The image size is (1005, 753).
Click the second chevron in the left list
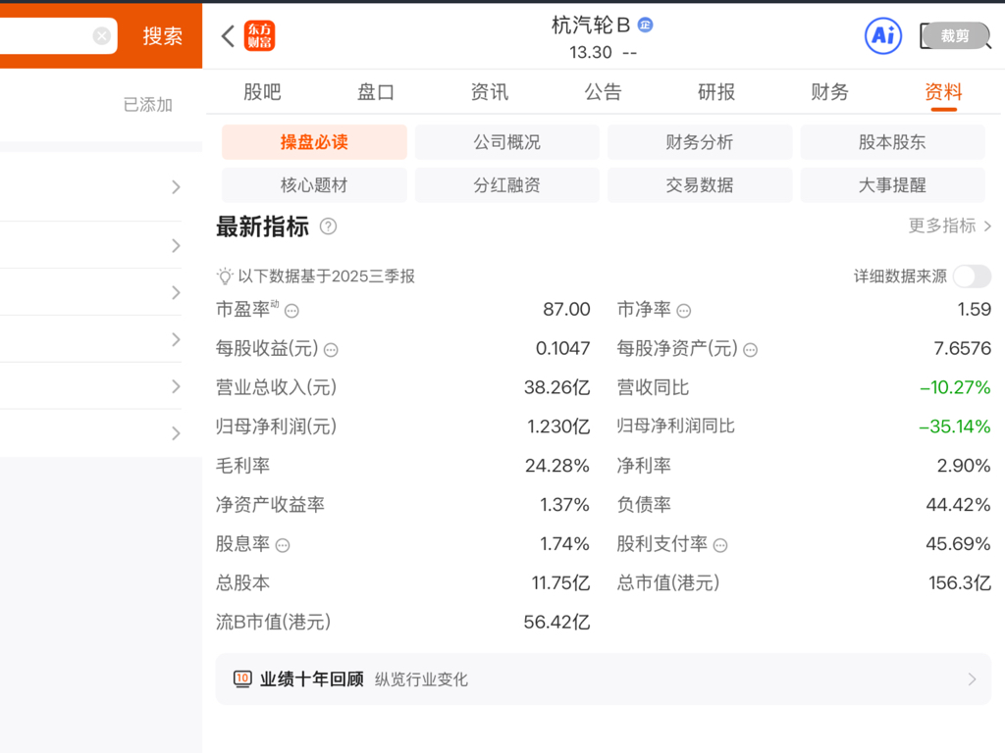[x=177, y=245]
